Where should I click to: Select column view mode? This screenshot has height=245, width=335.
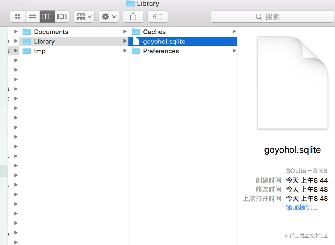[47, 17]
